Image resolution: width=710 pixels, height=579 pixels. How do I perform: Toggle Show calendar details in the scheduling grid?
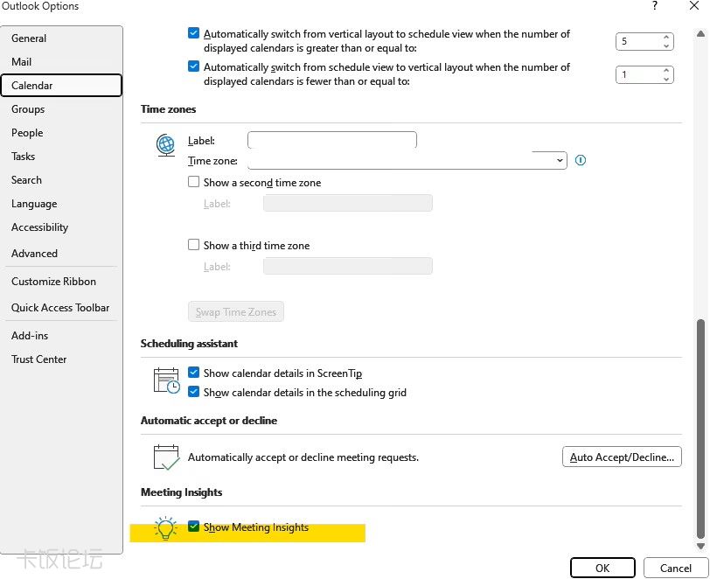[193, 392]
